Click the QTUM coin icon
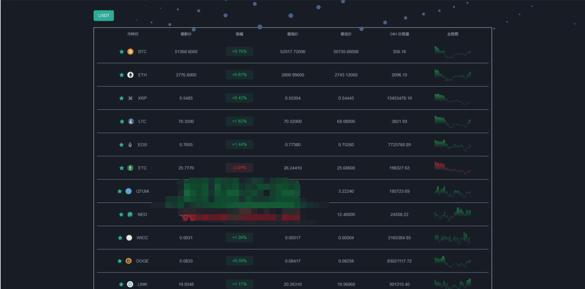This screenshot has height=289, width=585. point(128,191)
